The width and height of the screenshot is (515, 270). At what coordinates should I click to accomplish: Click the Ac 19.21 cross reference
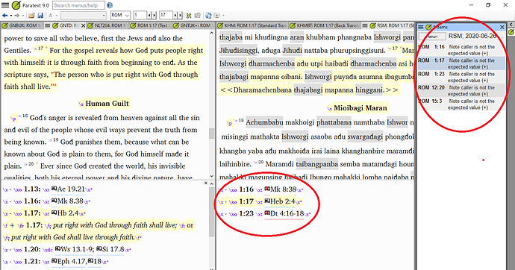pyautogui.click(x=71, y=189)
